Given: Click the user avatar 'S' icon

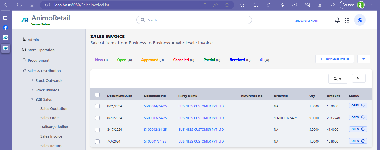Looking at the screenshot, I should point(359,20).
